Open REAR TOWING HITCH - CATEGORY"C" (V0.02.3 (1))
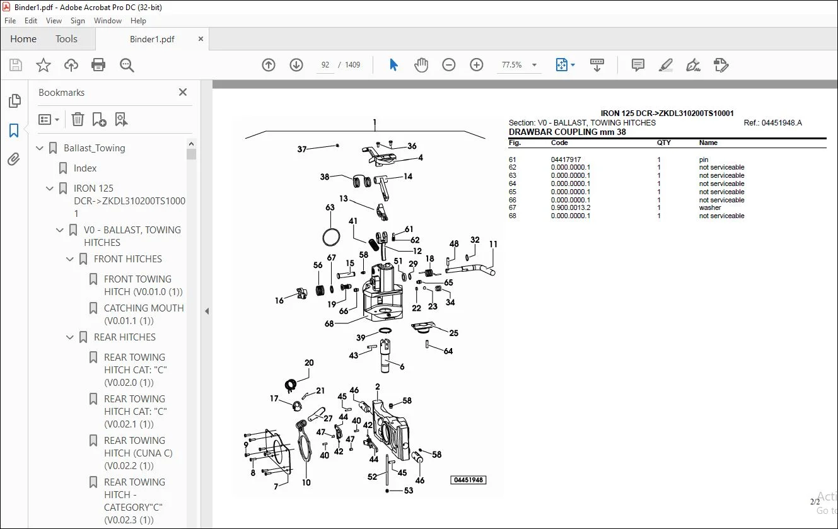The width and height of the screenshot is (838, 529). tap(134, 501)
